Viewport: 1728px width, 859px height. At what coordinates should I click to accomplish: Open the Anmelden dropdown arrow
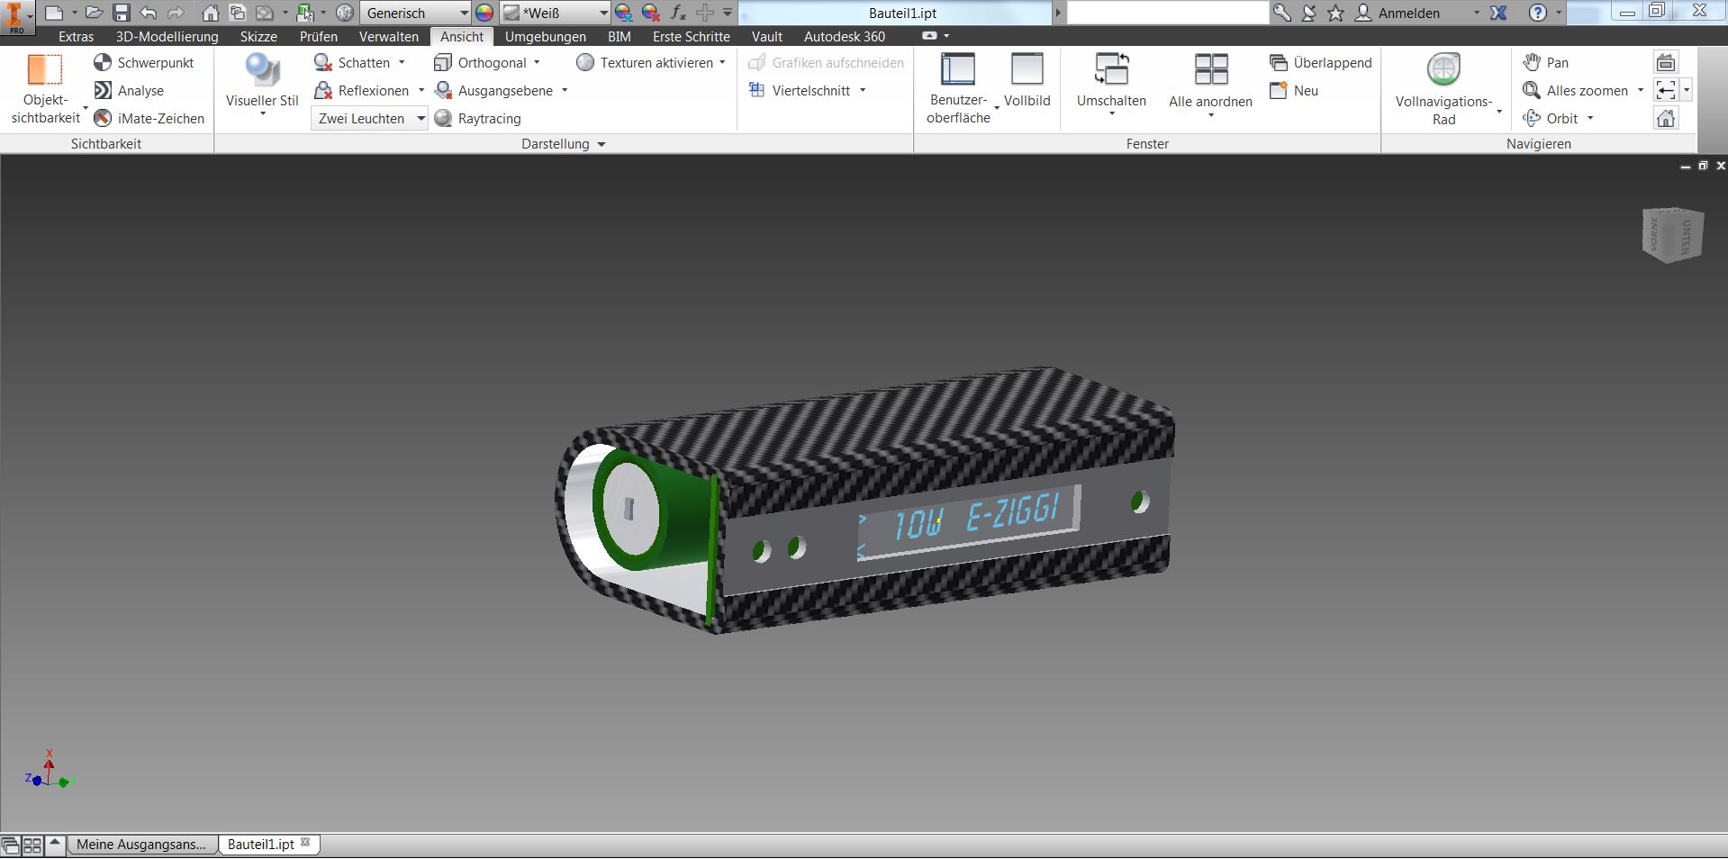click(1476, 13)
